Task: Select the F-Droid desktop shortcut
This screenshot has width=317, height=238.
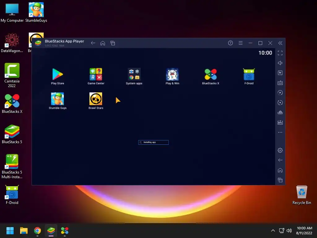Action: pos(12,195)
